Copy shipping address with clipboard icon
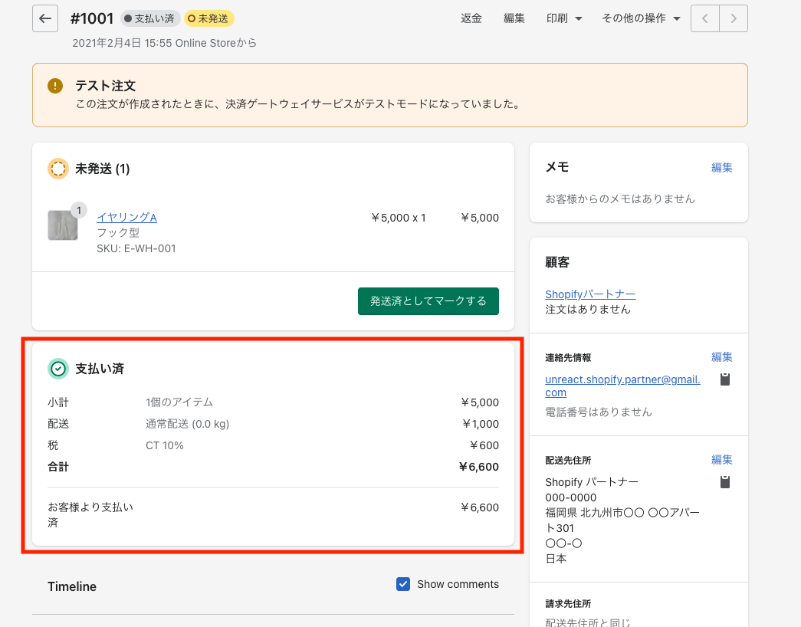This screenshot has height=627, width=801. click(725, 482)
